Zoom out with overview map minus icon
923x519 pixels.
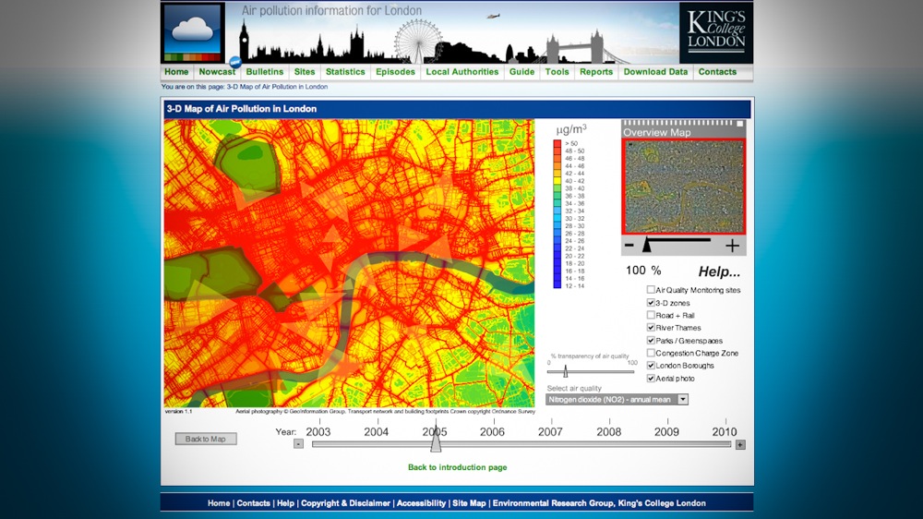pos(629,246)
